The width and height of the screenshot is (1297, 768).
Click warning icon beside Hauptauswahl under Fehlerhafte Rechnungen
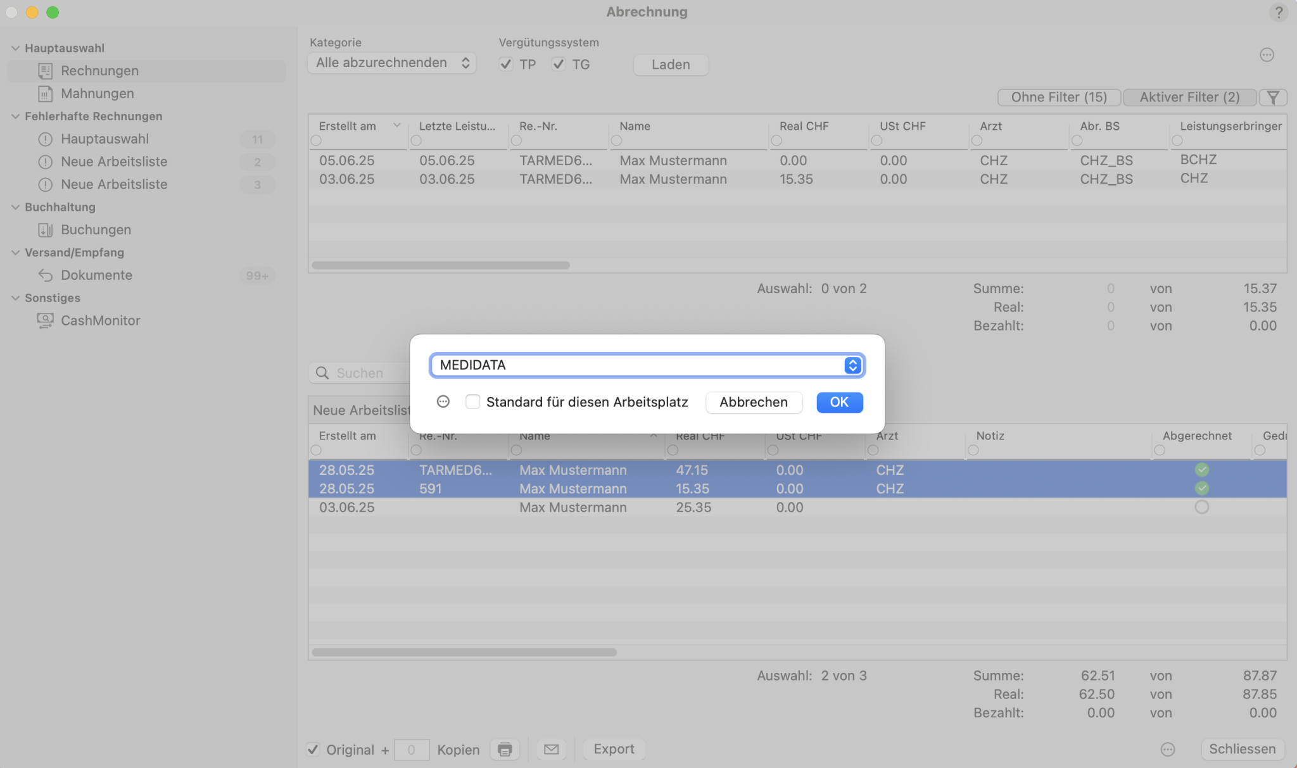45,139
